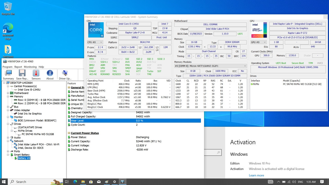Image resolution: width=329 pixels, height=185 pixels.
Task: Open Sensors thermometer icon
Action: pyautogui.click(x=36, y=75)
